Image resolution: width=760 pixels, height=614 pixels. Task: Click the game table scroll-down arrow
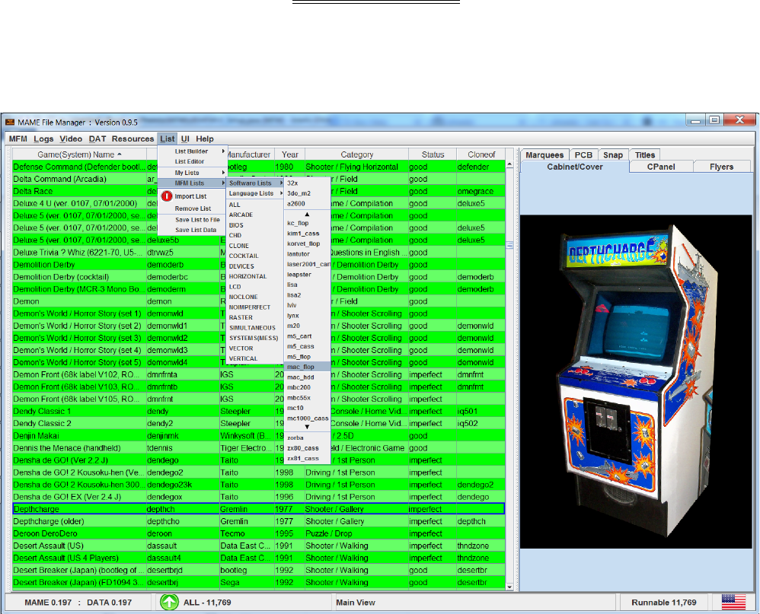(x=509, y=587)
